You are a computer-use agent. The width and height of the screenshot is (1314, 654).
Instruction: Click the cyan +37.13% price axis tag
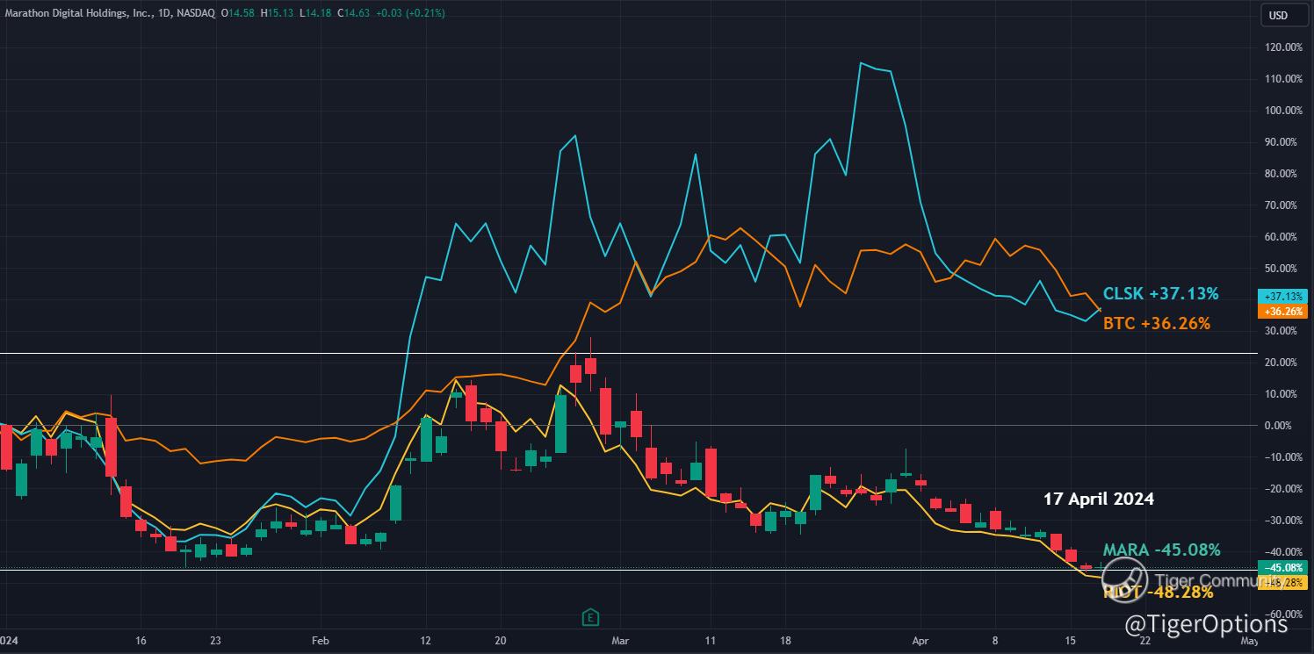[x=1282, y=297]
